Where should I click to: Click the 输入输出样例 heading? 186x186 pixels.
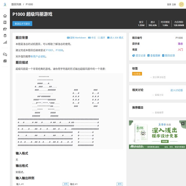25,178
